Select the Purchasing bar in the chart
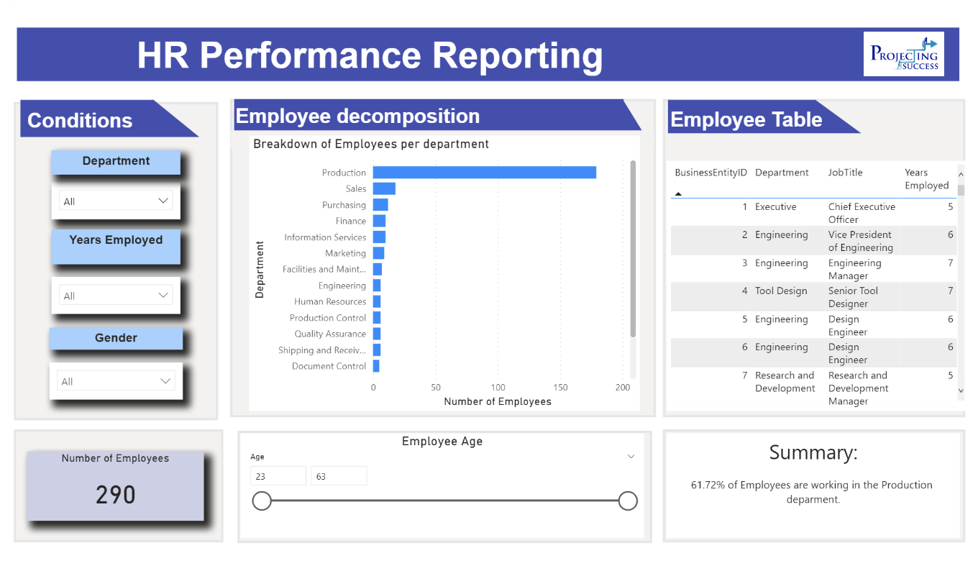The height and width of the screenshot is (566, 978). (380, 205)
